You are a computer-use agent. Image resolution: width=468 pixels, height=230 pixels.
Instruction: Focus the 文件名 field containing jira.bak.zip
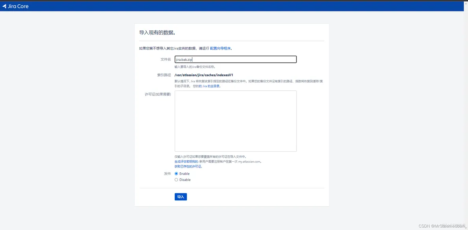coord(236,59)
